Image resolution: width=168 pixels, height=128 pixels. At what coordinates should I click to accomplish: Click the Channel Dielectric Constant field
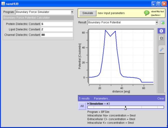pos(57,35)
